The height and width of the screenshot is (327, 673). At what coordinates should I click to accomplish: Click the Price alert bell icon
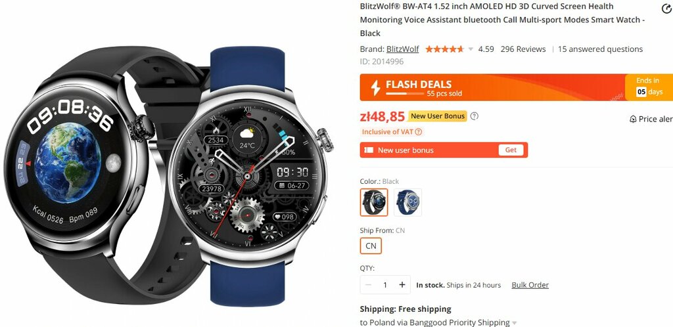point(633,119)
